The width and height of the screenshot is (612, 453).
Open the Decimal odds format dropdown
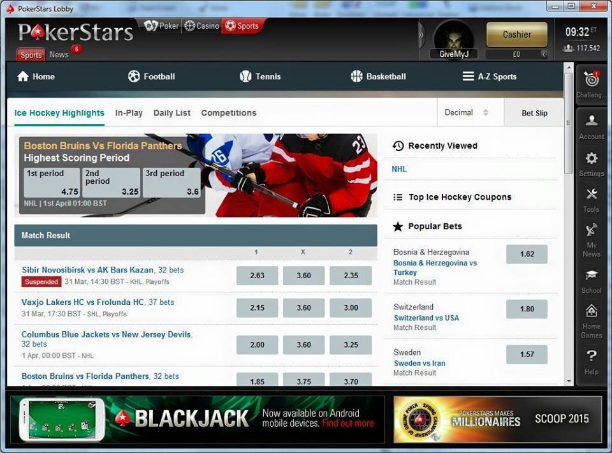(x=467, y=112)
